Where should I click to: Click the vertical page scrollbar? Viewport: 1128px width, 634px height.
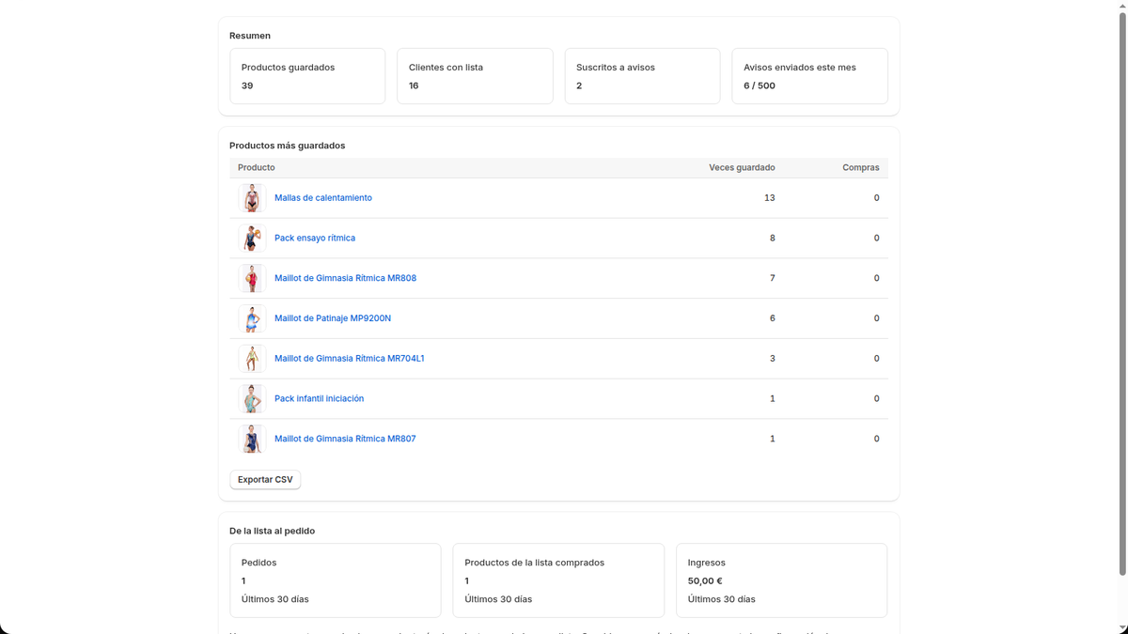(x=1122, y=293)
